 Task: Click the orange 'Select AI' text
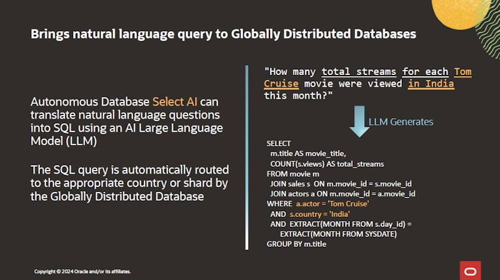point(175,102)
